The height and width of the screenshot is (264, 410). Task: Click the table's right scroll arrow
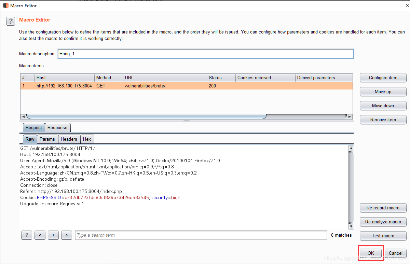click(350, 116)
